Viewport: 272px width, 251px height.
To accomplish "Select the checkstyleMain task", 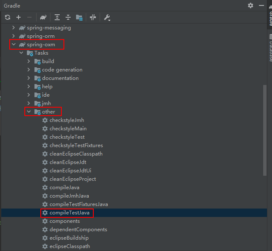I will point(68,129).
